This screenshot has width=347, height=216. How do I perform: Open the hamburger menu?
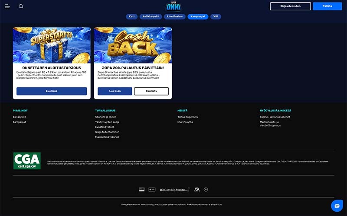tap(7, 6)
